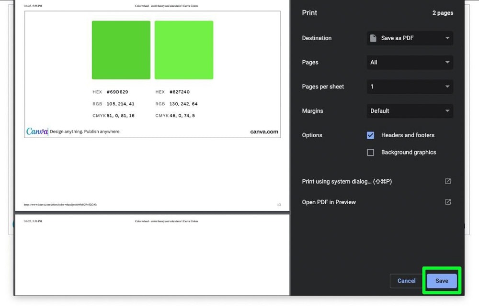Enable the Background graphics checkbox
The height and width of the screenshot is (308, 479).
[370, 153]
